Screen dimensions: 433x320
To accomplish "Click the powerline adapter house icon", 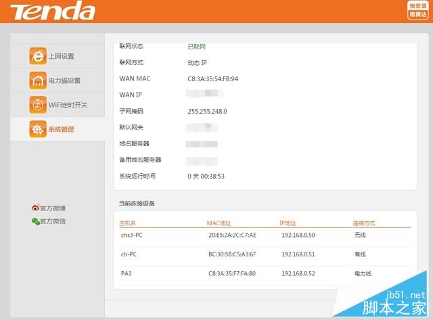I will point(38,81).
